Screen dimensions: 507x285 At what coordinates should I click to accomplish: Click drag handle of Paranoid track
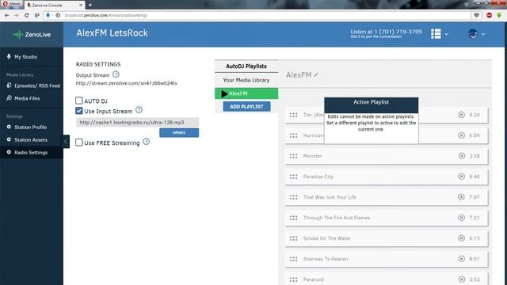pos(294,279)
